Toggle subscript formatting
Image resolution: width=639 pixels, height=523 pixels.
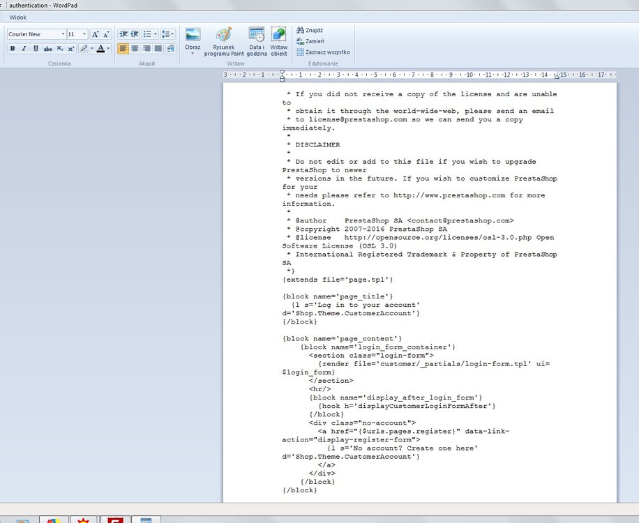click(x=59, y=49)
